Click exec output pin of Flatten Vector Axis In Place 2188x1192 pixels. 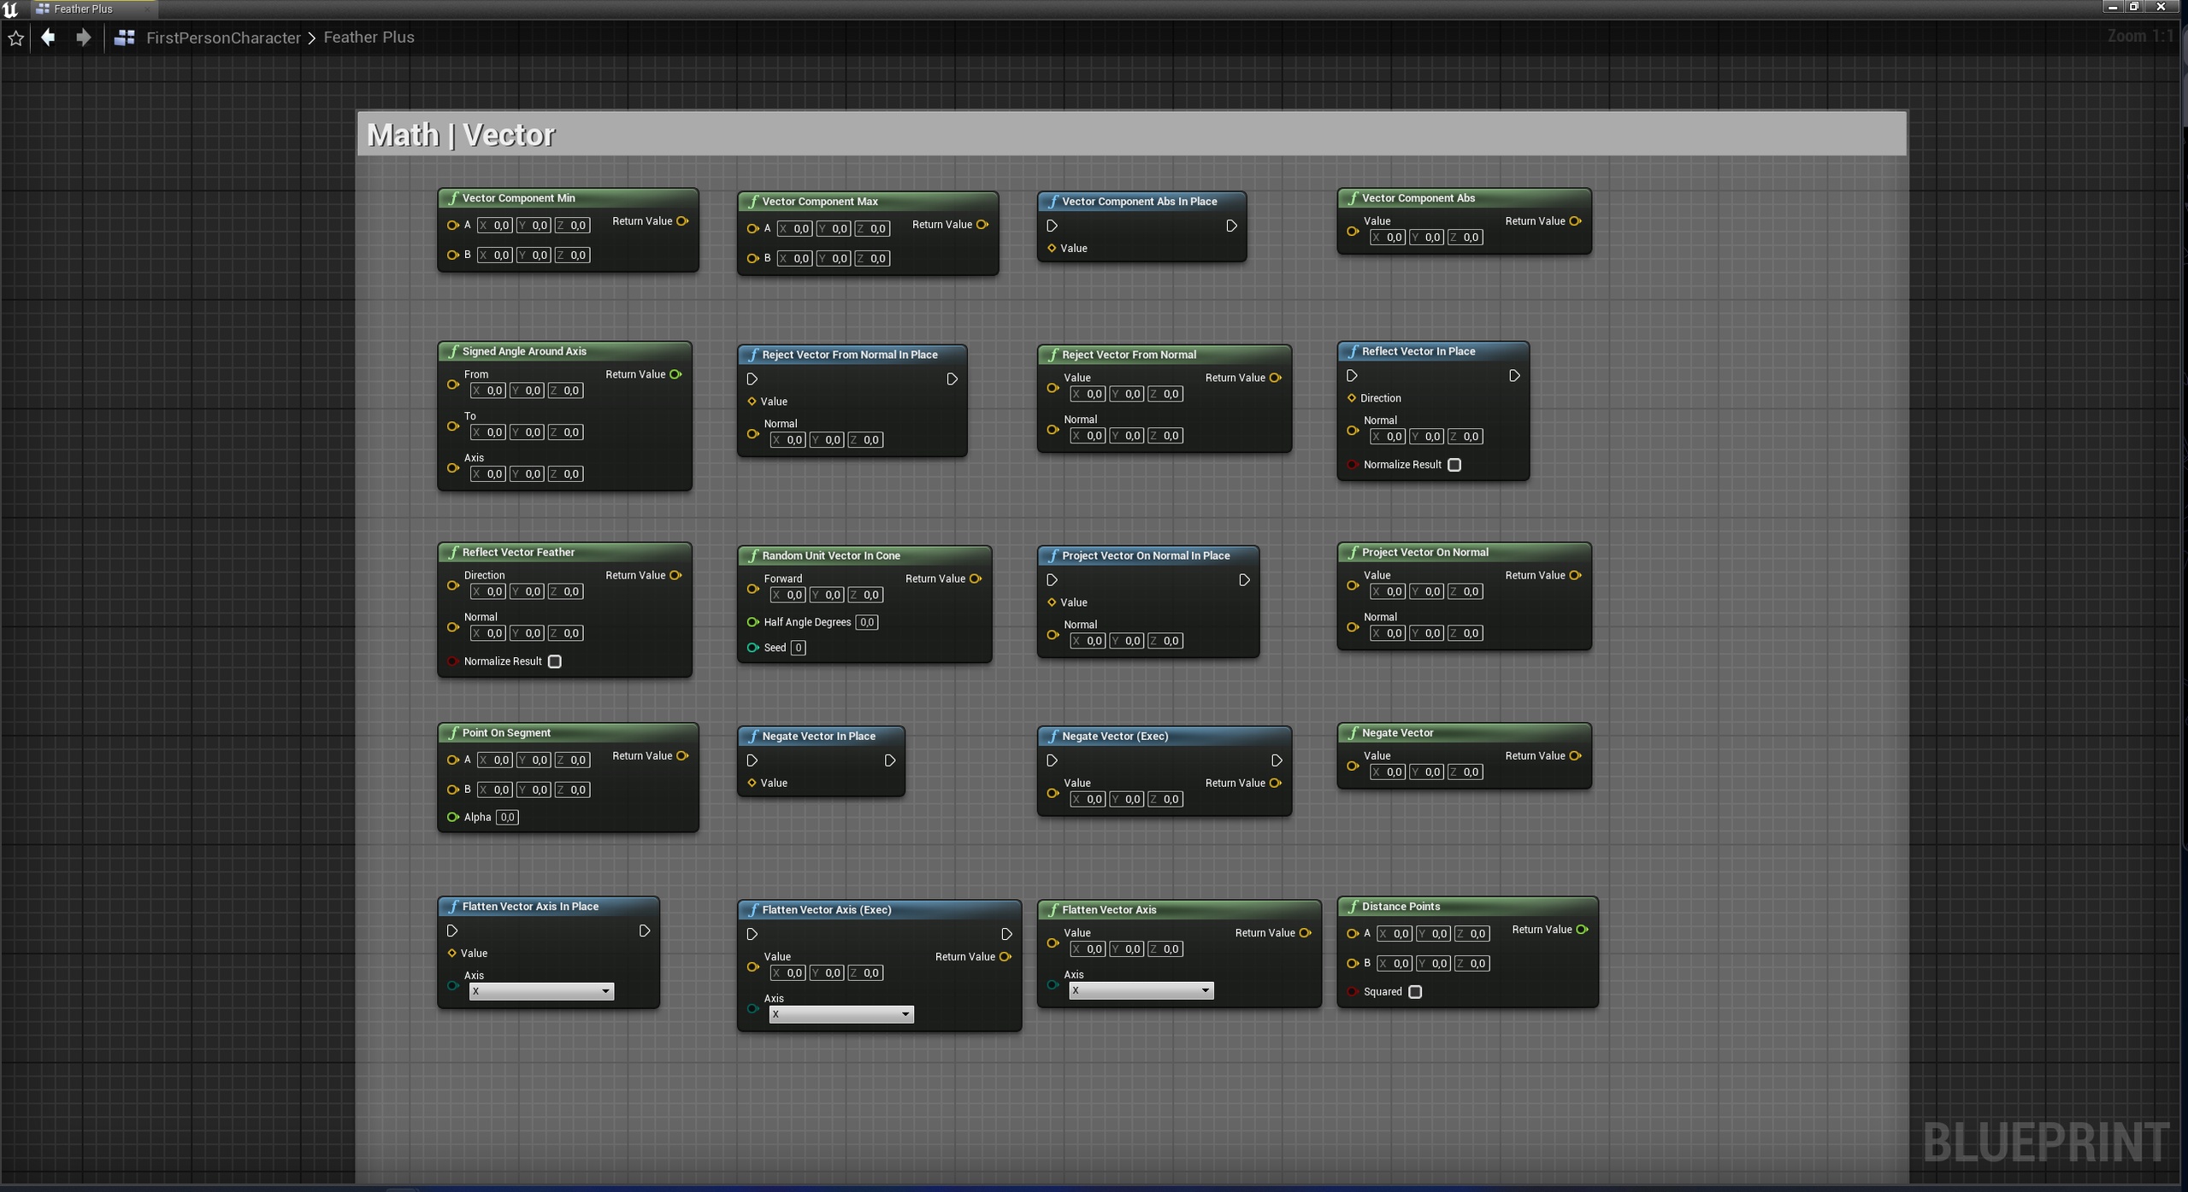pos(644,930)
